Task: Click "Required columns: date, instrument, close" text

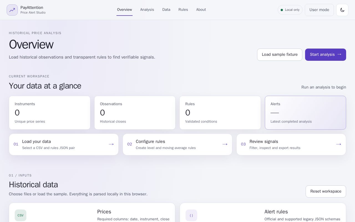Action: [133, 219]
